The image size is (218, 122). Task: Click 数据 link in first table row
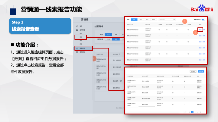[x=200, y=30]
